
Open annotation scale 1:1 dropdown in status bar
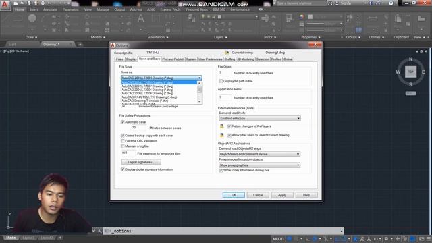377,238
